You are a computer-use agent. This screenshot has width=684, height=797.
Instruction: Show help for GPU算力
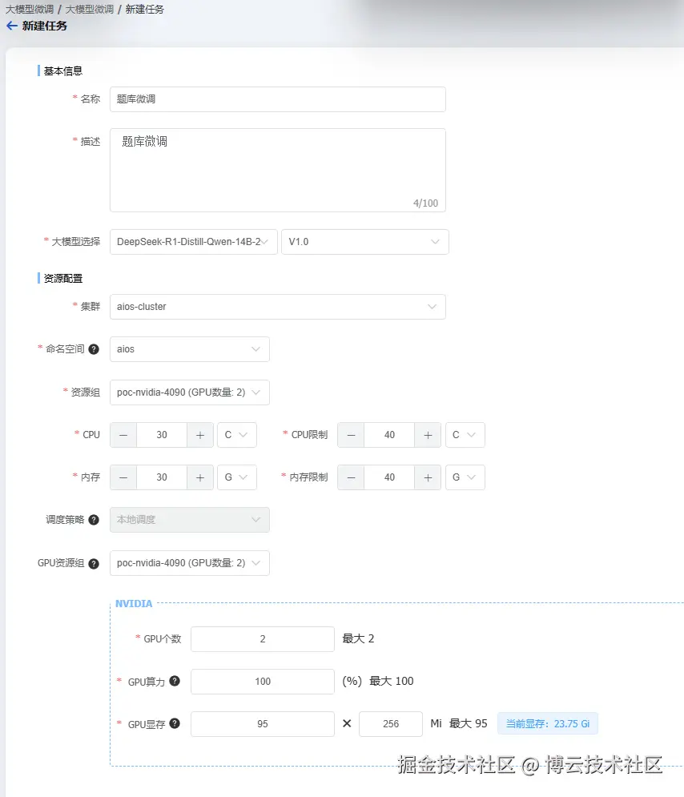click(175, 681)
